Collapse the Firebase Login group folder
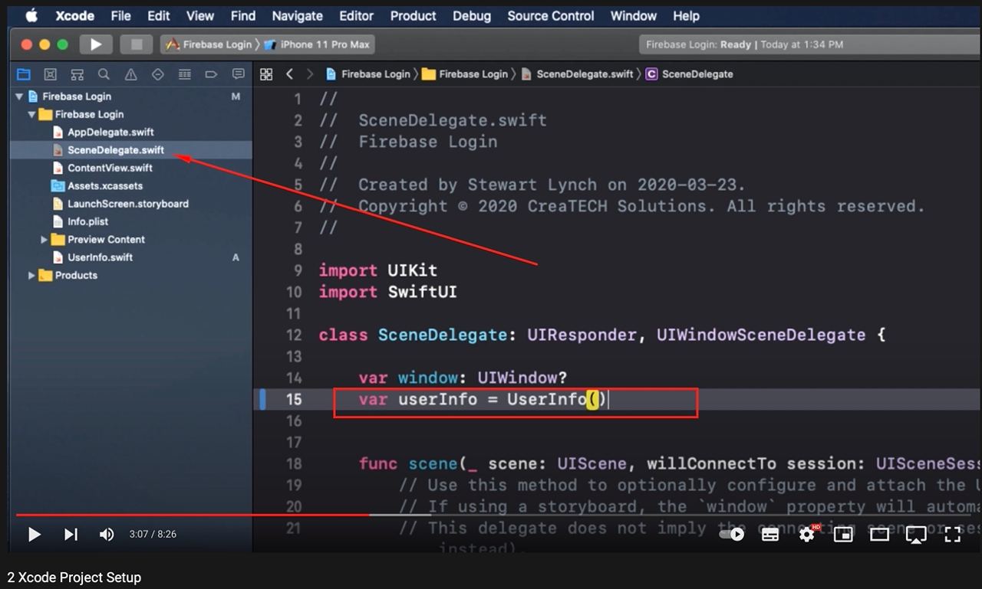Image resolution: width=982 pixels, height=589 pixels. click(x=31, y=114)
